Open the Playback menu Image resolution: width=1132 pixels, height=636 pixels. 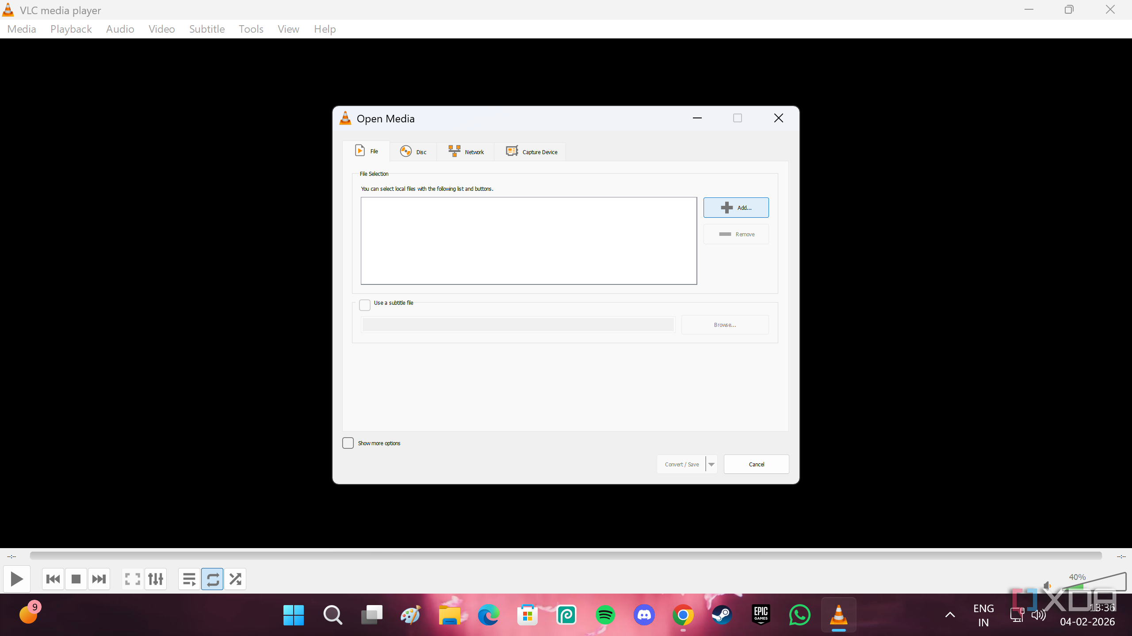click(71, 29)
